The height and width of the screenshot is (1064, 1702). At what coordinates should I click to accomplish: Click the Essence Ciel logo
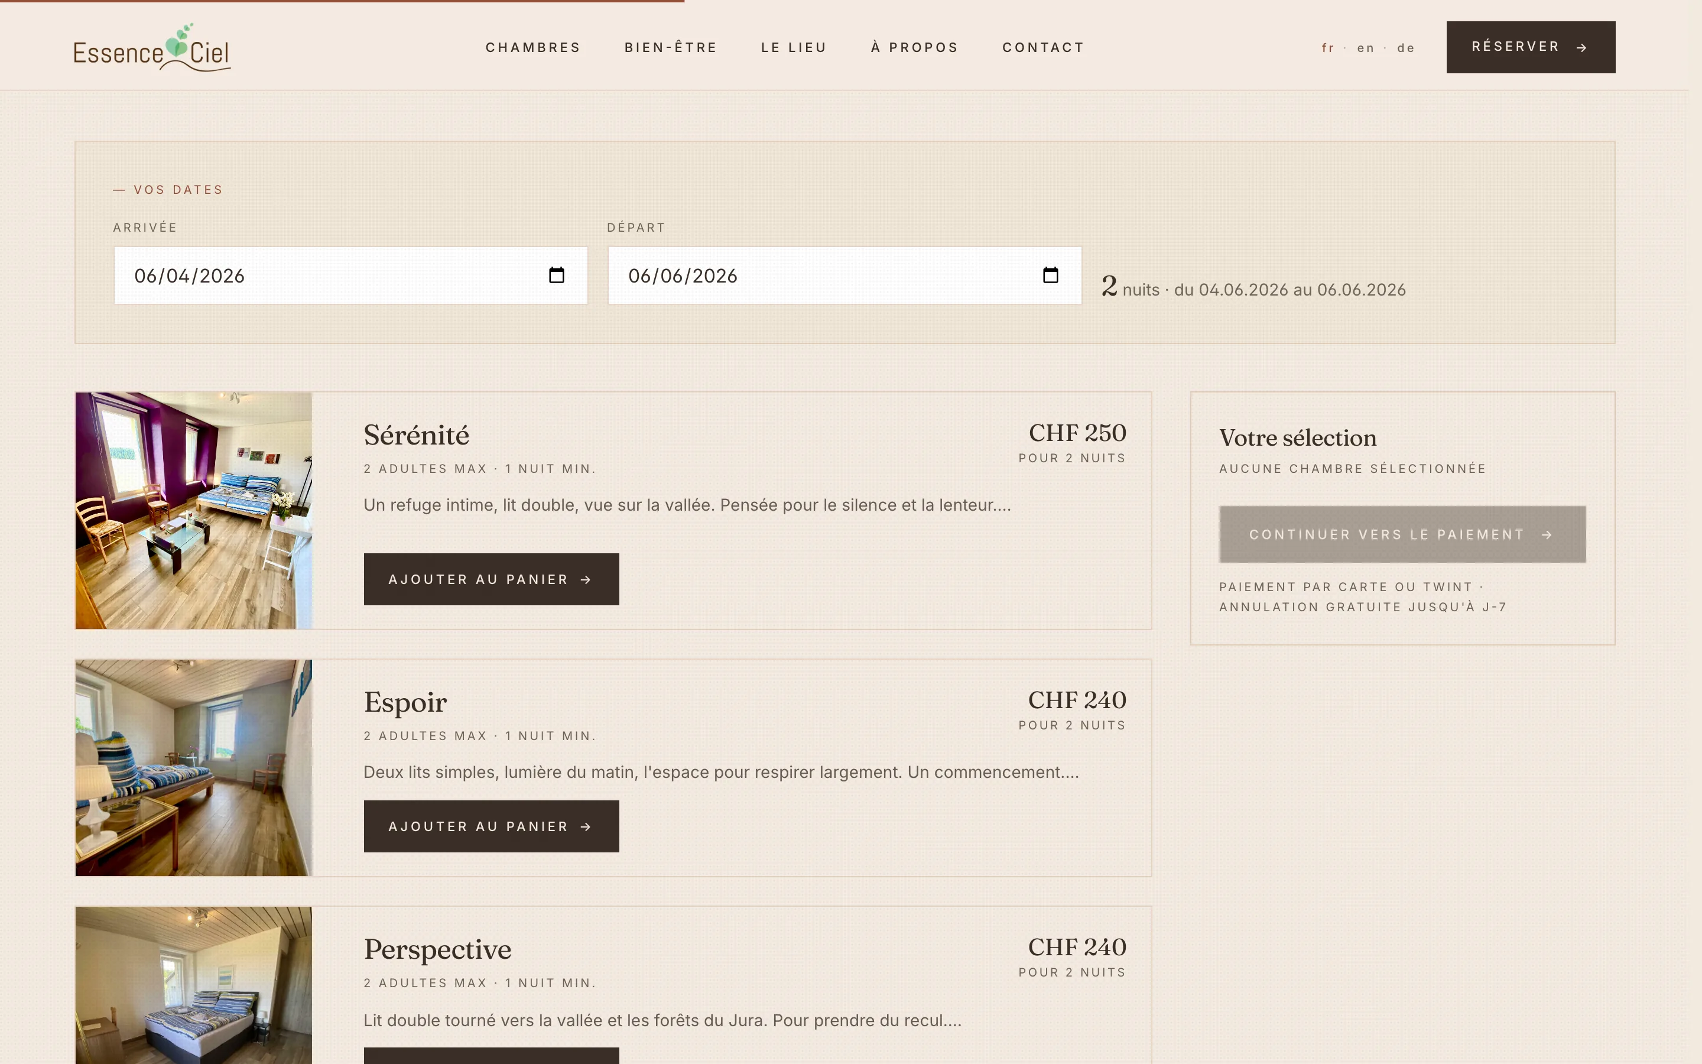152,47
